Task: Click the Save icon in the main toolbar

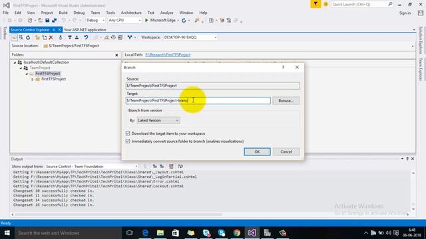Action: point(47,21)
